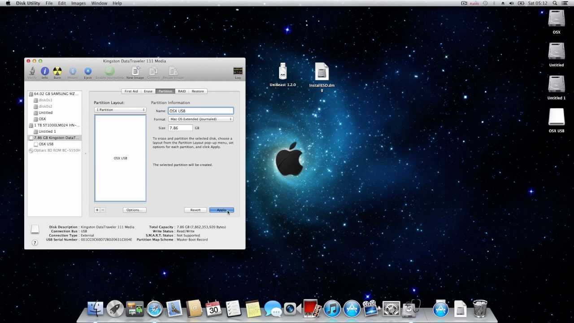Eject the selected disk with Eject icon
The height and width of the screenshot is (323, 574).
pos(88,73)
